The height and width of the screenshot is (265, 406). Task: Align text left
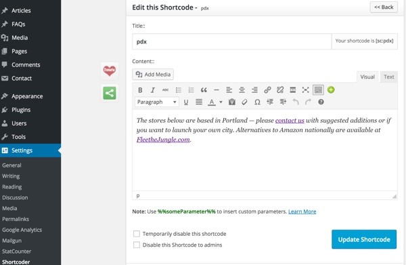229,90
